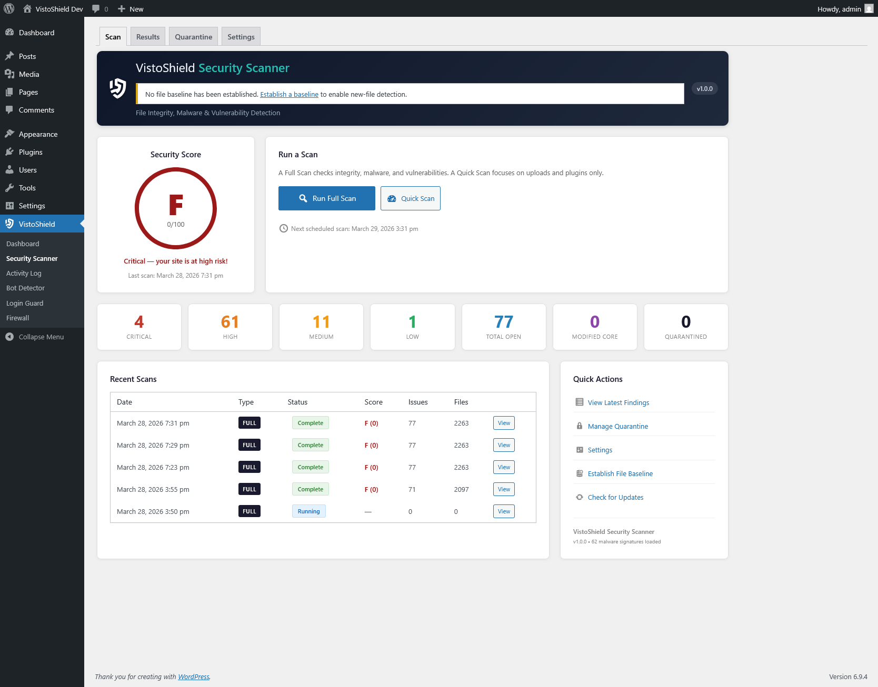The width and height of the screenshot is (878, 687).
Task: Start a Quick Scan
Action: pos(410,198)
